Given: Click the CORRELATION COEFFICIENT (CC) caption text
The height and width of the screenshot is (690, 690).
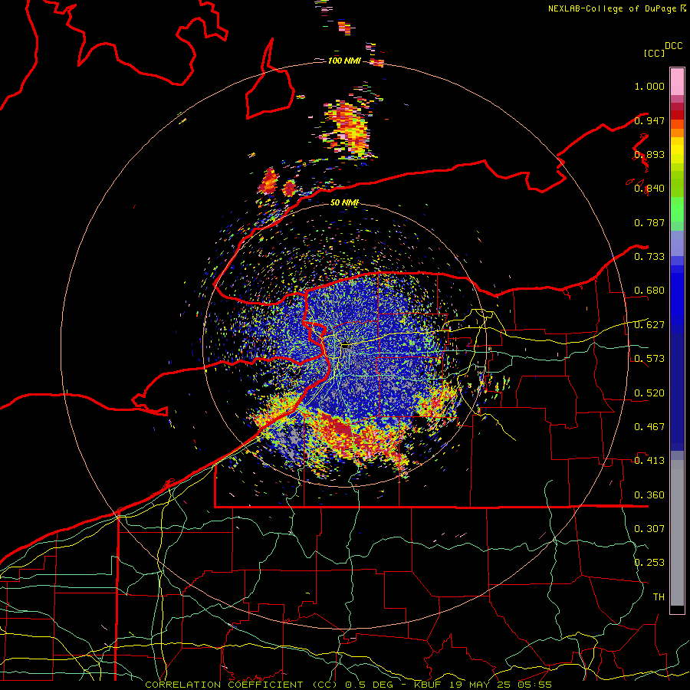Looking at the screenshot, I should click(x=240, y=685).
